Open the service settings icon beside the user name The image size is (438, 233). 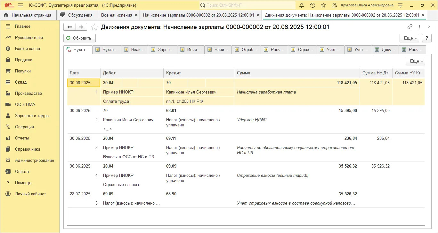[x=400, y=5]
